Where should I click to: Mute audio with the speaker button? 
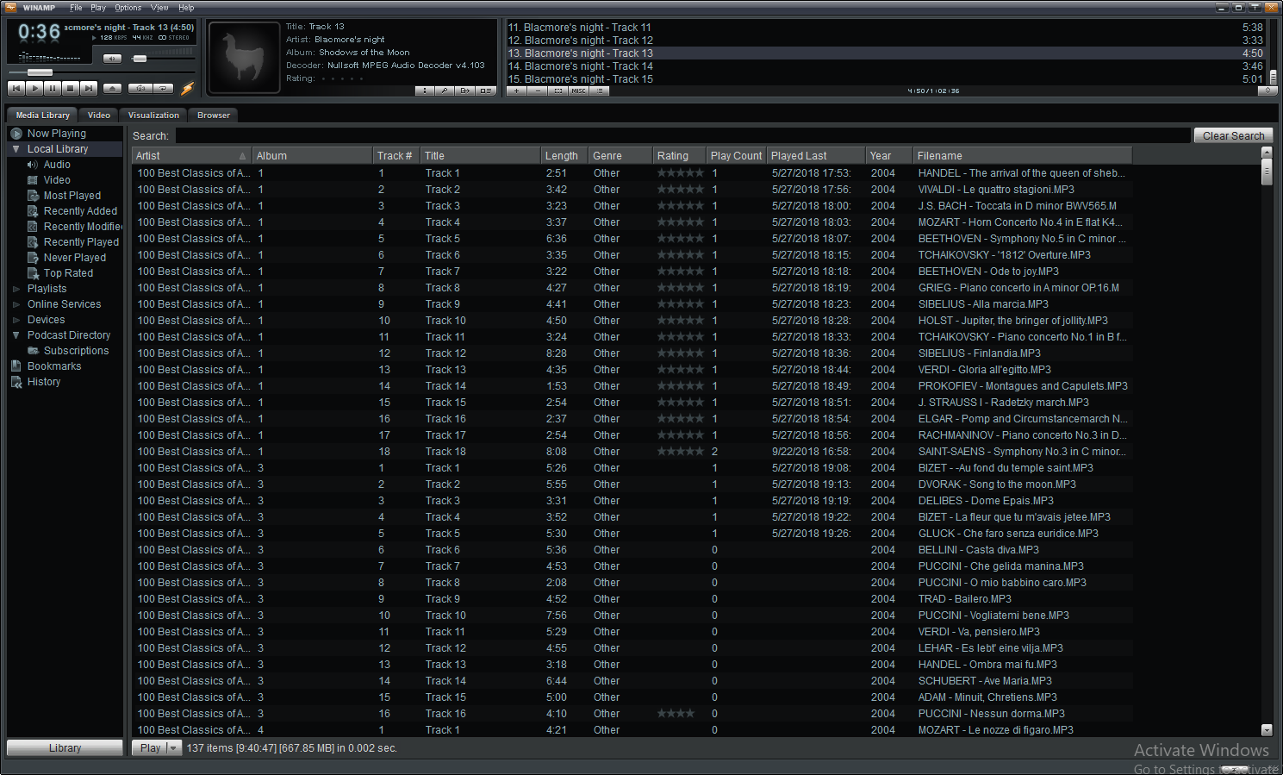[x=112, y=59]
